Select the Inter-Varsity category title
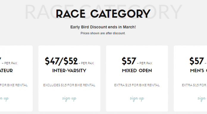The width and height of the screenshot is (207, 114). click(69, 70)
